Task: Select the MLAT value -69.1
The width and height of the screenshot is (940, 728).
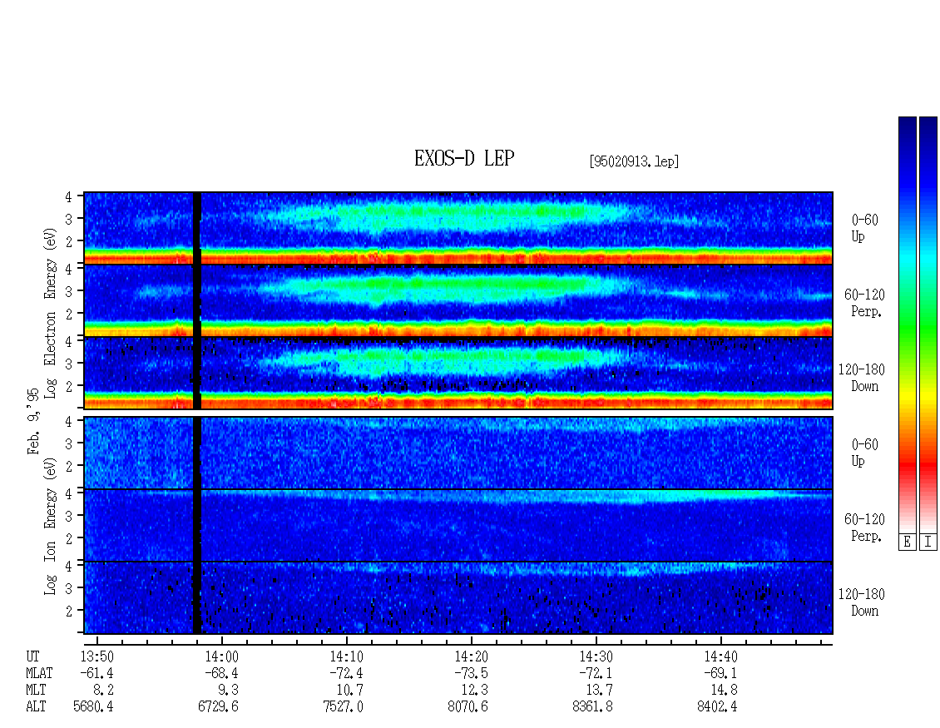Action: 720,673
